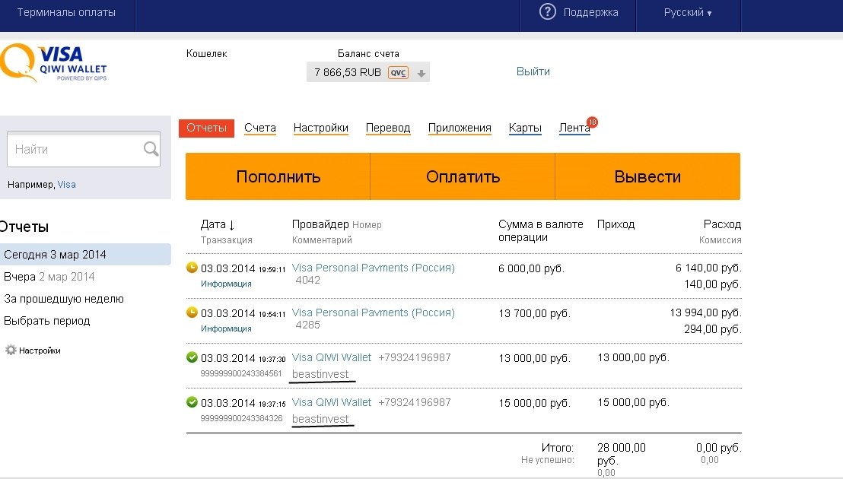Open the Приложения tab
Image resolution: width=843 pixels, height=479 pixels.
(x=460, y=128)
